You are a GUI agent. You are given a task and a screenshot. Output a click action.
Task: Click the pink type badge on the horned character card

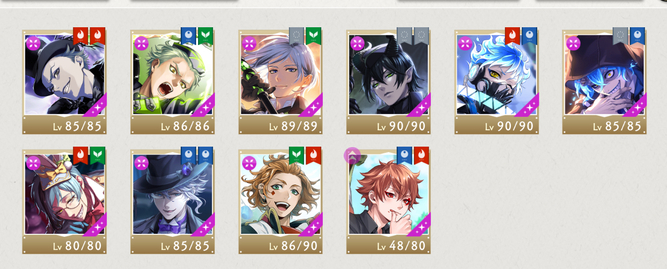(x=358, y=43)
